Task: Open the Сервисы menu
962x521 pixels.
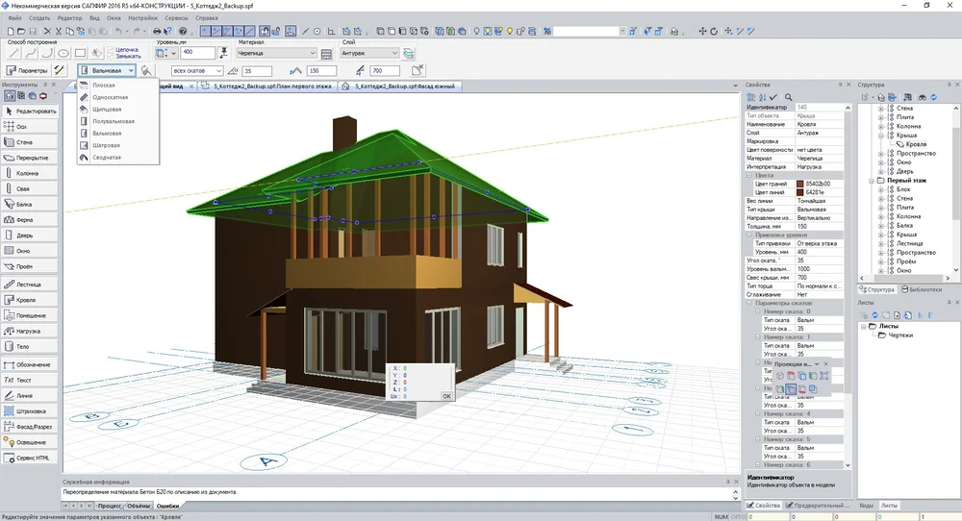Action: tap(176, 18)
